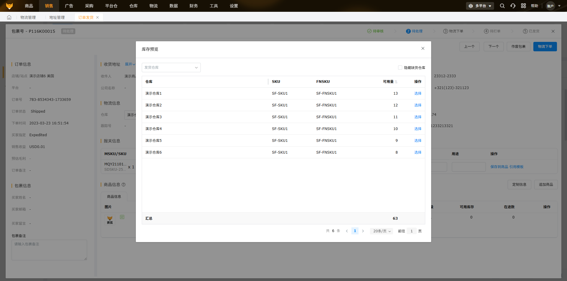
Task: Click the search magnifier icon in top bar
Action: click(x=502, y=6)
